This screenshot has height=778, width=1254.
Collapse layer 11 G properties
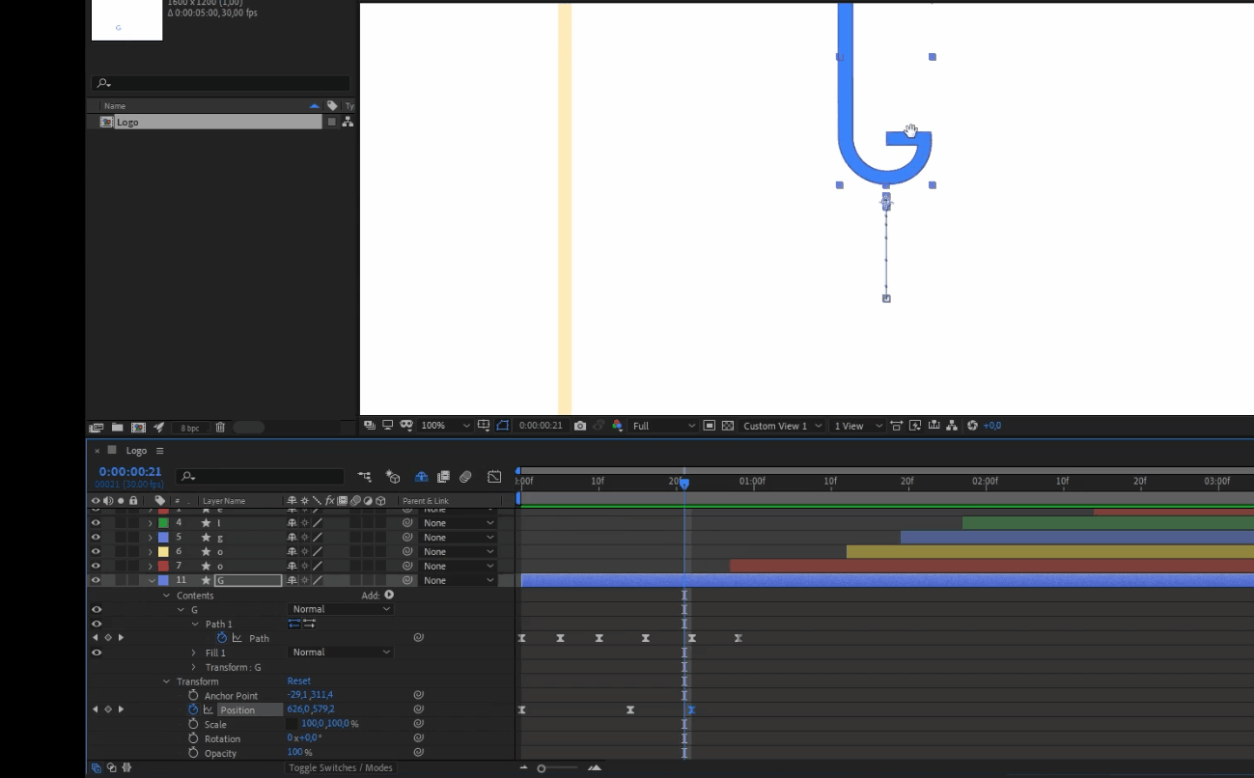point(151,581)
